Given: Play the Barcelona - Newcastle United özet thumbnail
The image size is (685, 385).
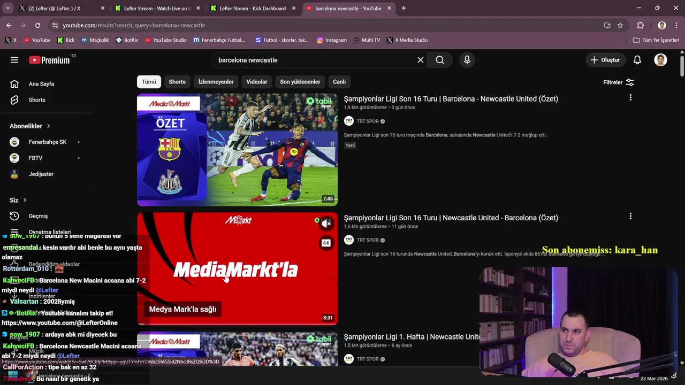Looking at the screenshot, I should pos(237,150).
